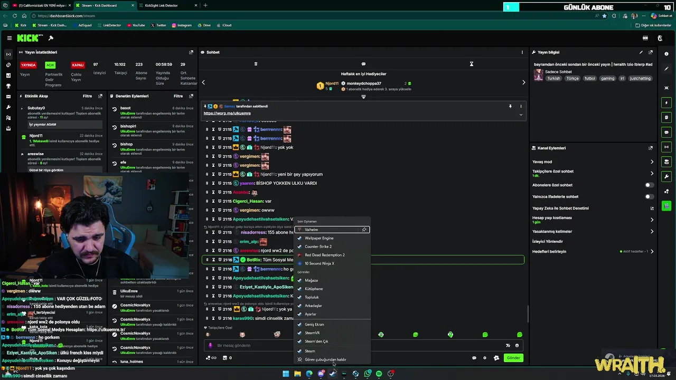Image resolution: width=676 pixels, height=380 pixels.
Task: Open the trophy icon in left sidebar
Action: click(8, 86)
